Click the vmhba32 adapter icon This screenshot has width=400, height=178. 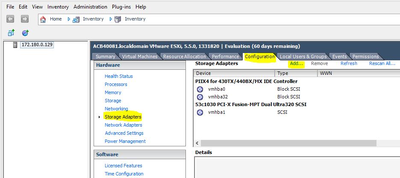tap(200, 97)
